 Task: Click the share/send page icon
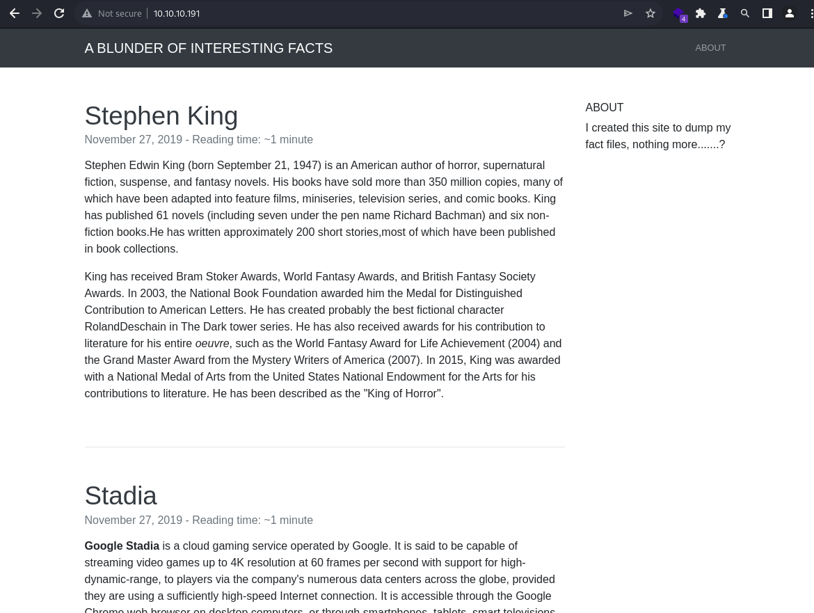pyautogui.click(x=628, y=13)
